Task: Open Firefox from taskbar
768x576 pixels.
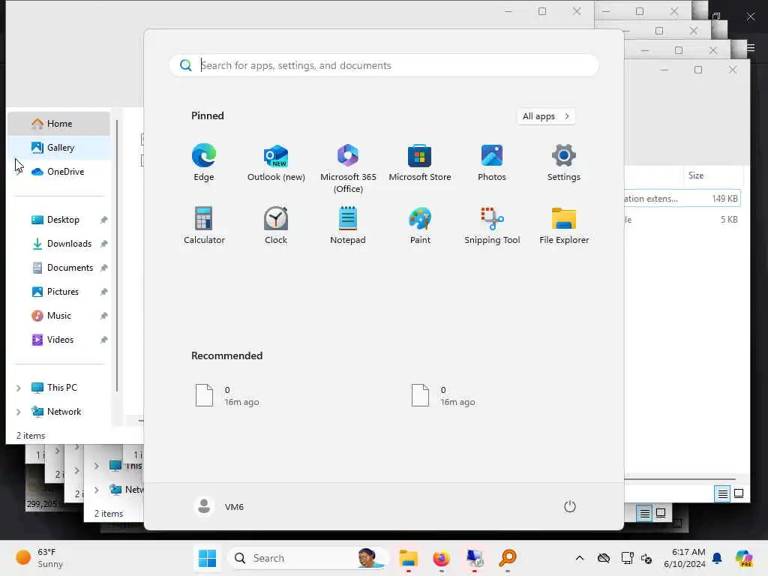Action: (441, 558)
